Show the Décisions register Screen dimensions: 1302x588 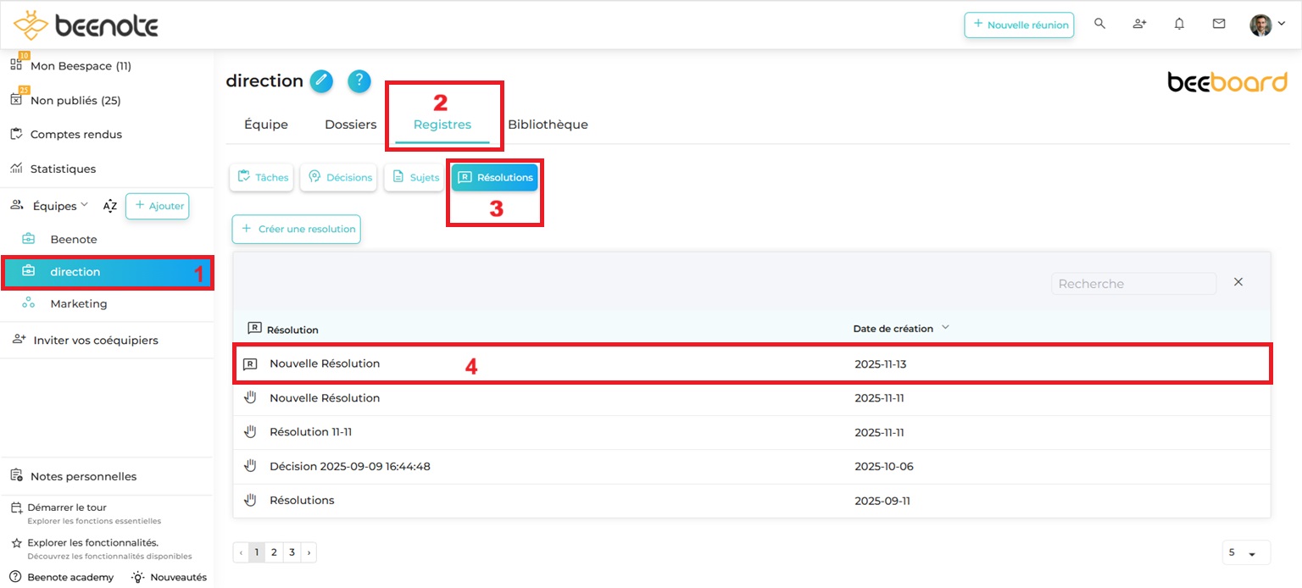pyautogui.click(x=339, y=178)
